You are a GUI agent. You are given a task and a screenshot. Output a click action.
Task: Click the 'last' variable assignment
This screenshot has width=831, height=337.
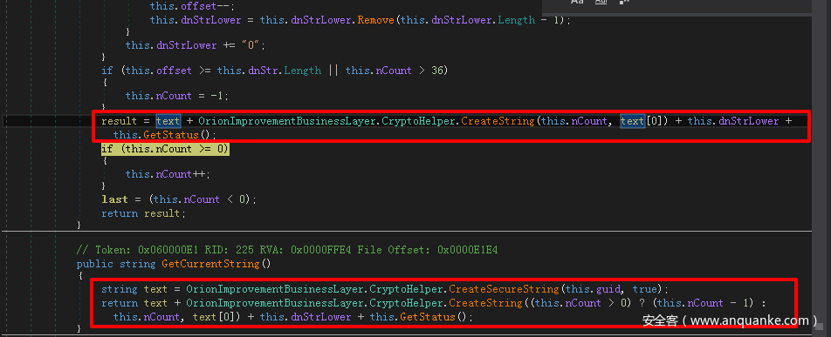pyautogui.click(x=115, y=199)
